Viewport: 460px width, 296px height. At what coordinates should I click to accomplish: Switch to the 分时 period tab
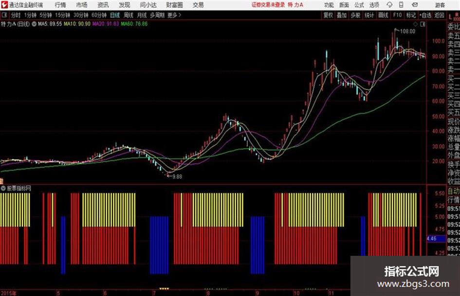(x=16, y=15)
